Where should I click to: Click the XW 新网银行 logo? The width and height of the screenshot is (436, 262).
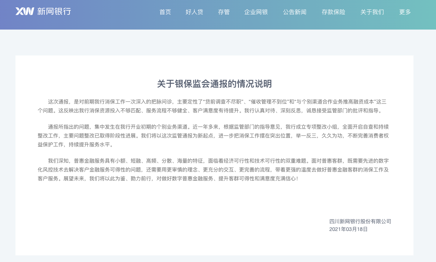coord(43,11)
